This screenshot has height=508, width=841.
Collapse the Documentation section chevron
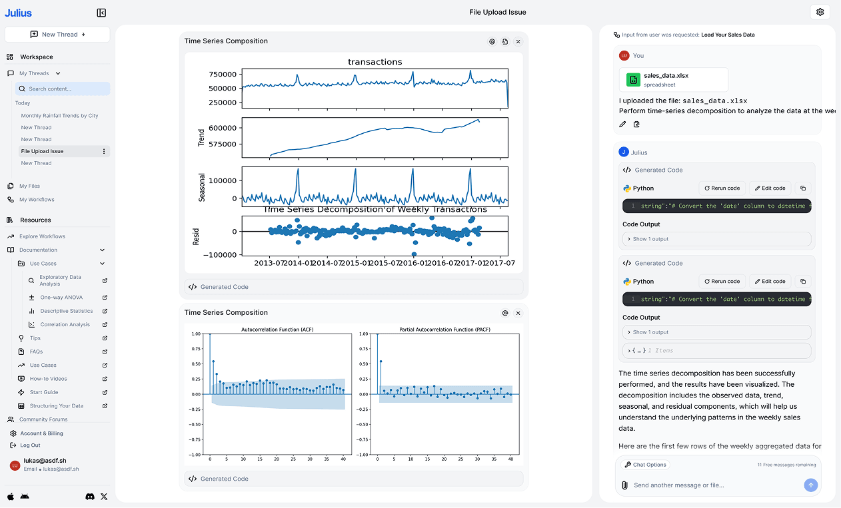point(102,250)
